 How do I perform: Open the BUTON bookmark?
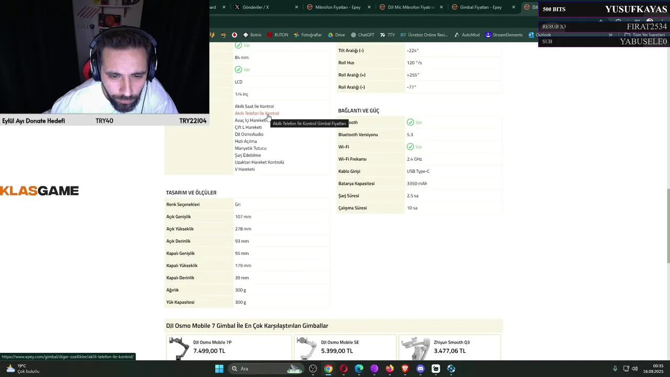tap(277, 35)
